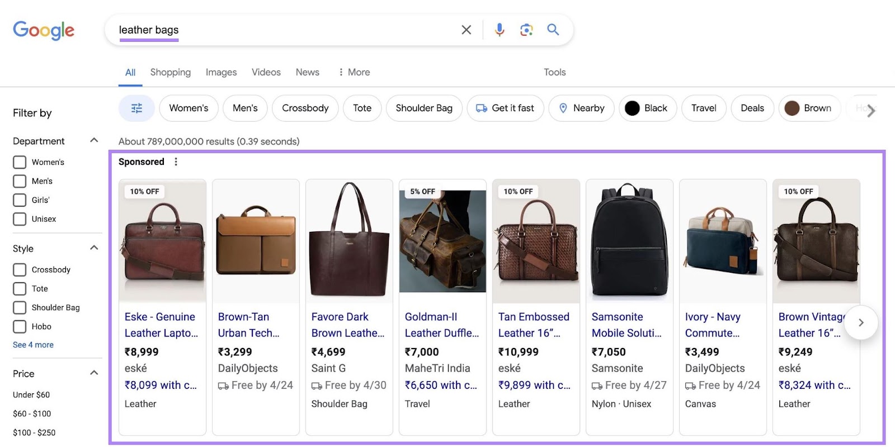Open Sponsored three-dot options menu

[x=176, y=161]
